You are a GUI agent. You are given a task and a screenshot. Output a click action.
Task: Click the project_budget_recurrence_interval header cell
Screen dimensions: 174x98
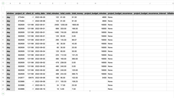150,13
